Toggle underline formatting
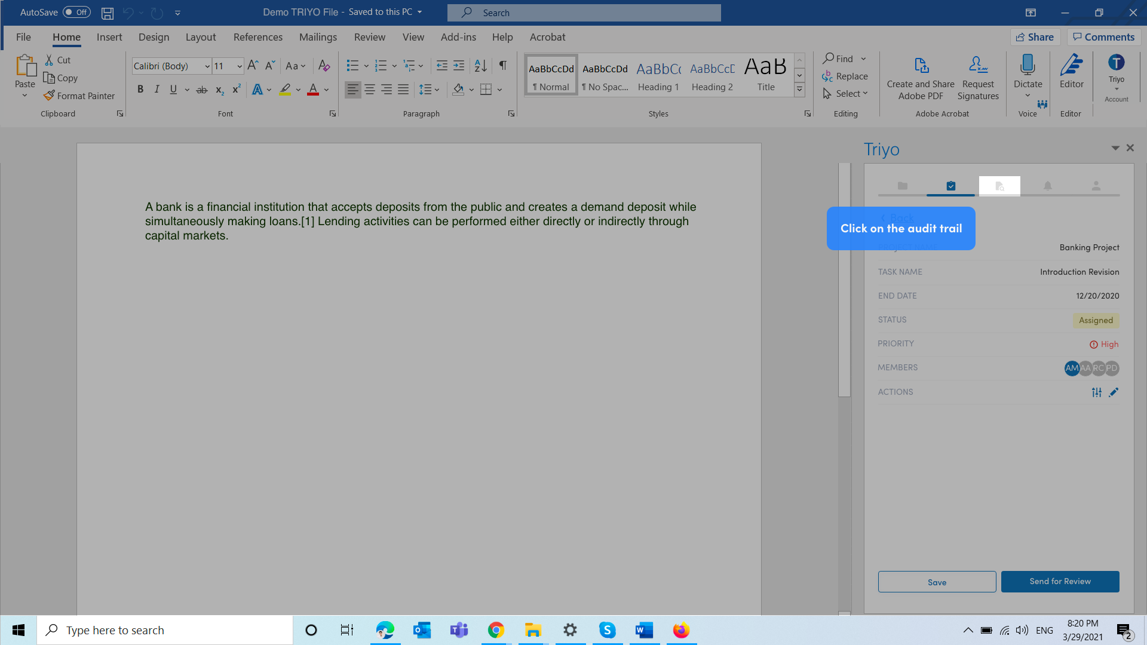Screen dimensions: 1147x645 173,90
